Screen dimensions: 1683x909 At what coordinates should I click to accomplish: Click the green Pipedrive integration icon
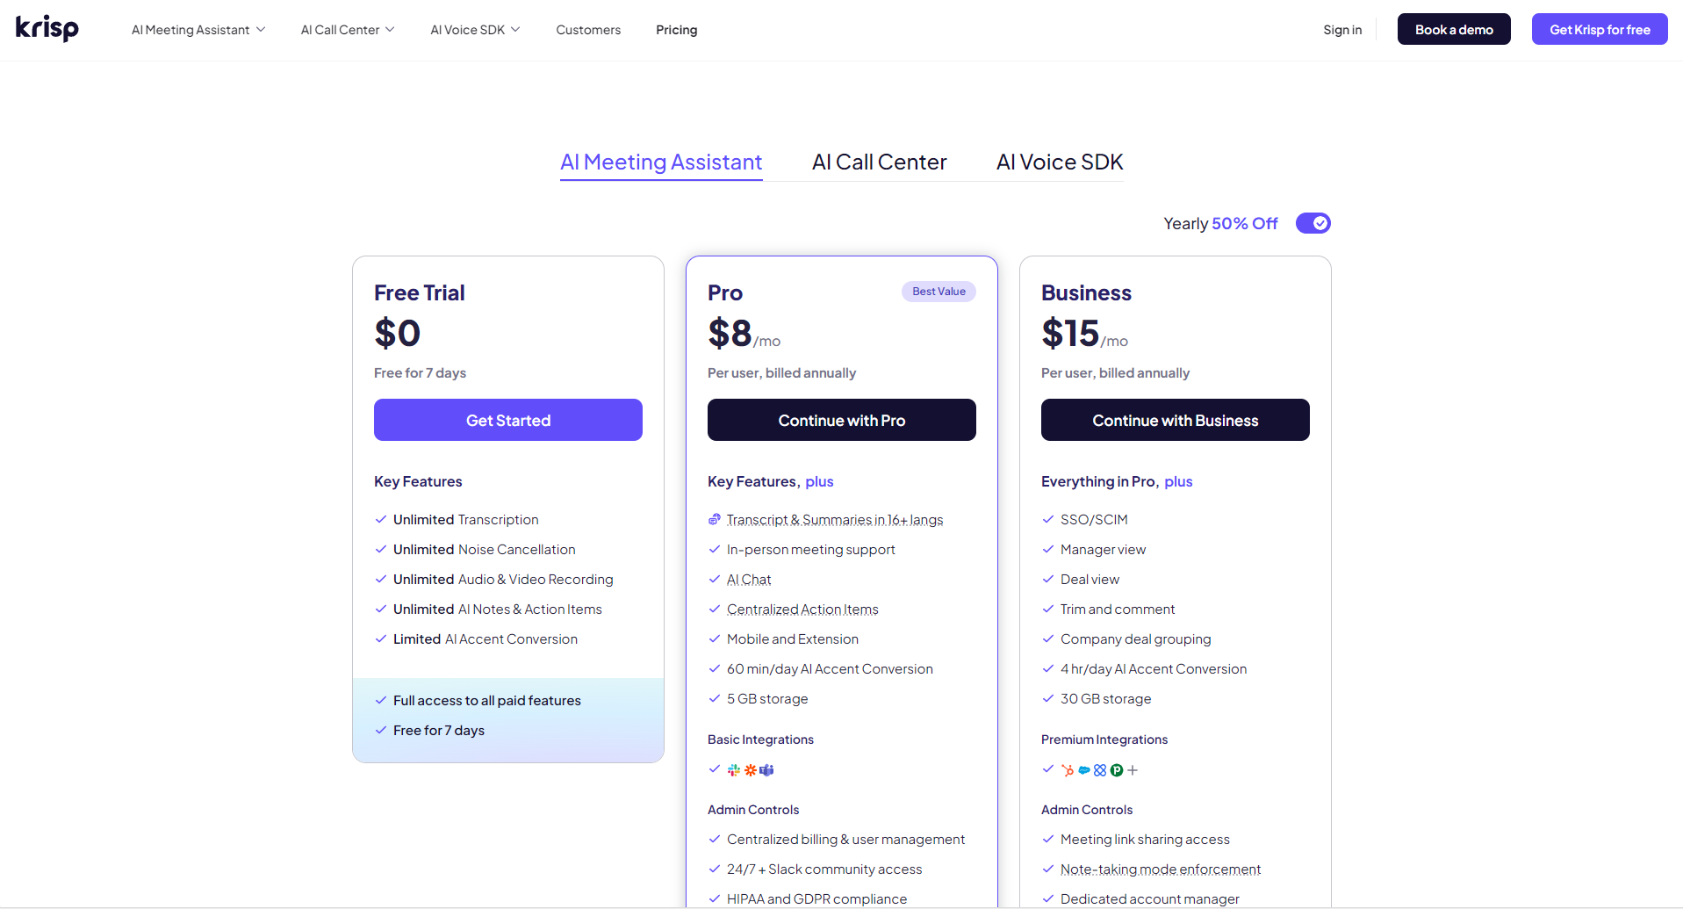tap(1117, 770)
